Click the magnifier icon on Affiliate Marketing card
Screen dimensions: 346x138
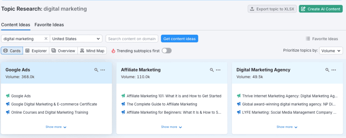click(x=212, y=70)
